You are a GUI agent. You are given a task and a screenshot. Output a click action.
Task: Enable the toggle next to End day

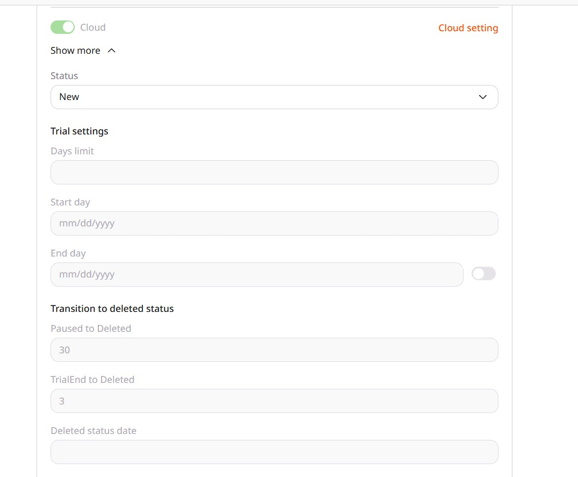pos(483,274)
